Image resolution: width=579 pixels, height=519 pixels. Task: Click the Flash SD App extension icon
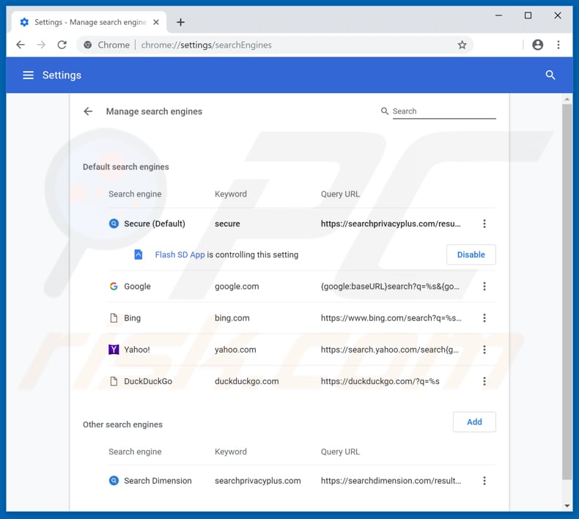coord(138,254)
